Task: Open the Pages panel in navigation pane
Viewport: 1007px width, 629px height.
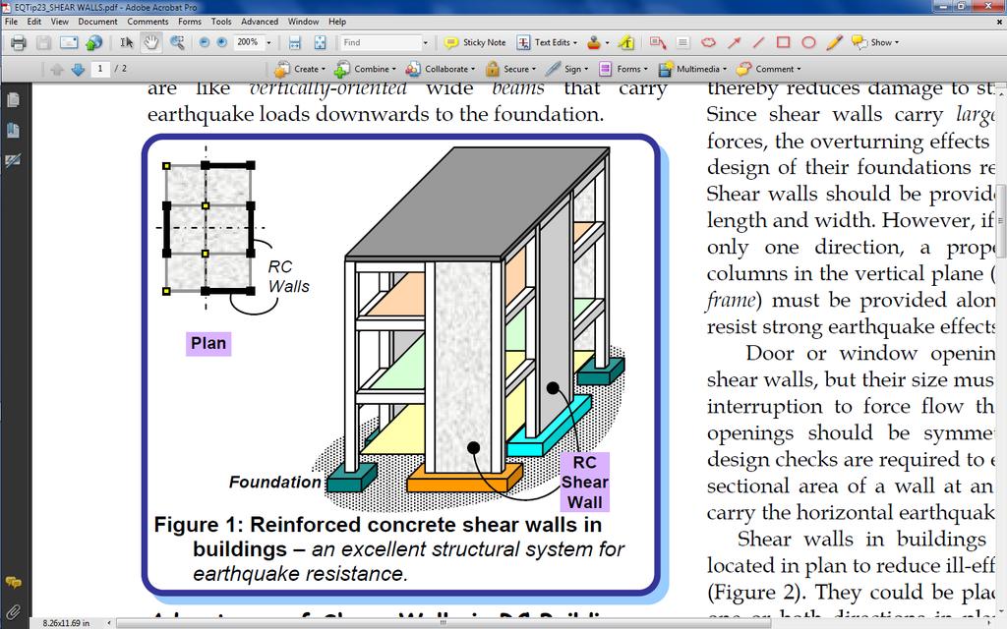Action: pos(13,100)
